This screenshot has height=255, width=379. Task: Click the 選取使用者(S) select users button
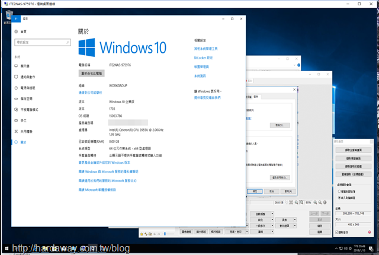pyautogui.click(x=280, y=177)
